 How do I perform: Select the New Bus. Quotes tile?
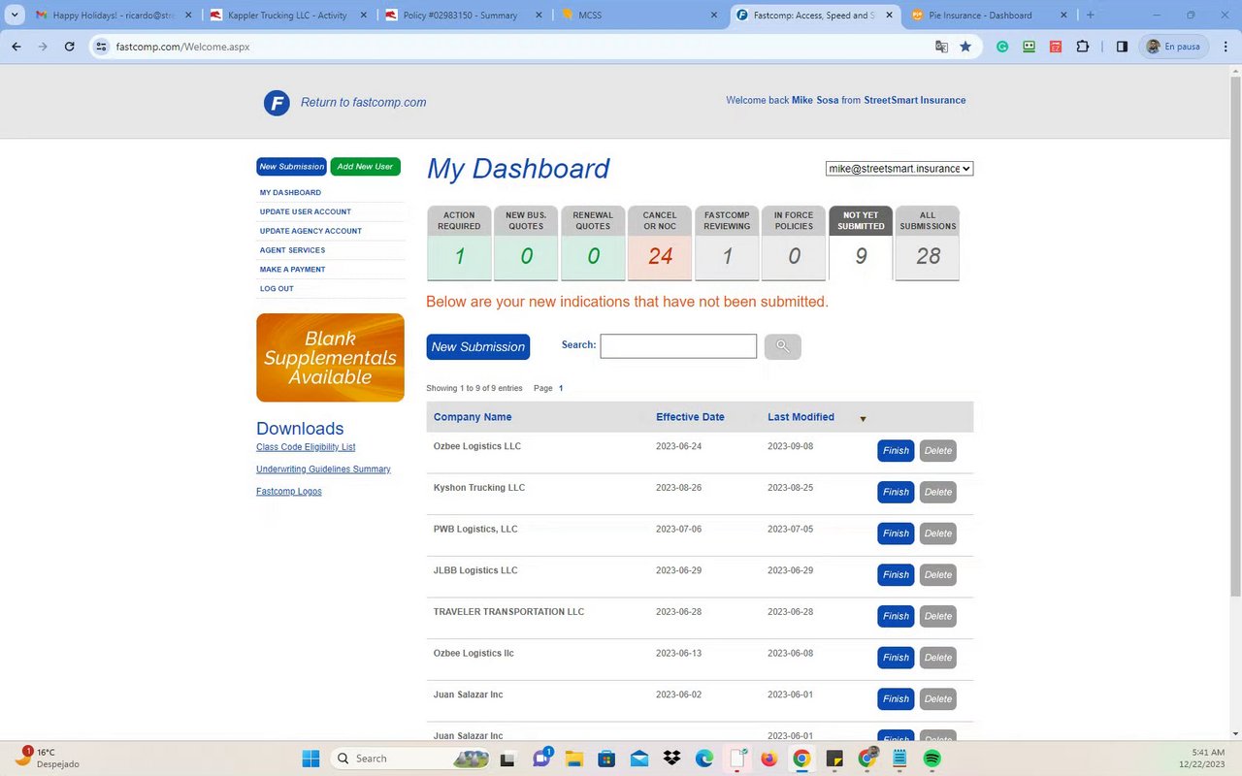pyautogui.click(x=526, y=243)
